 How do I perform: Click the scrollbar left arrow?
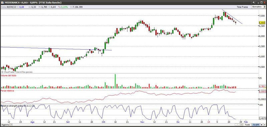click(11, 125)
